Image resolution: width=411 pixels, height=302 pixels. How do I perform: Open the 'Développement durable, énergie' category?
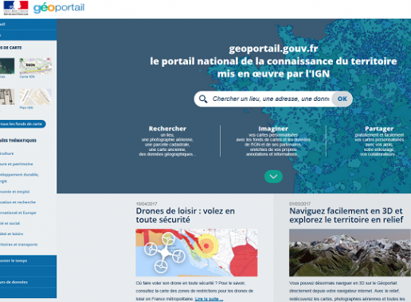19,178
